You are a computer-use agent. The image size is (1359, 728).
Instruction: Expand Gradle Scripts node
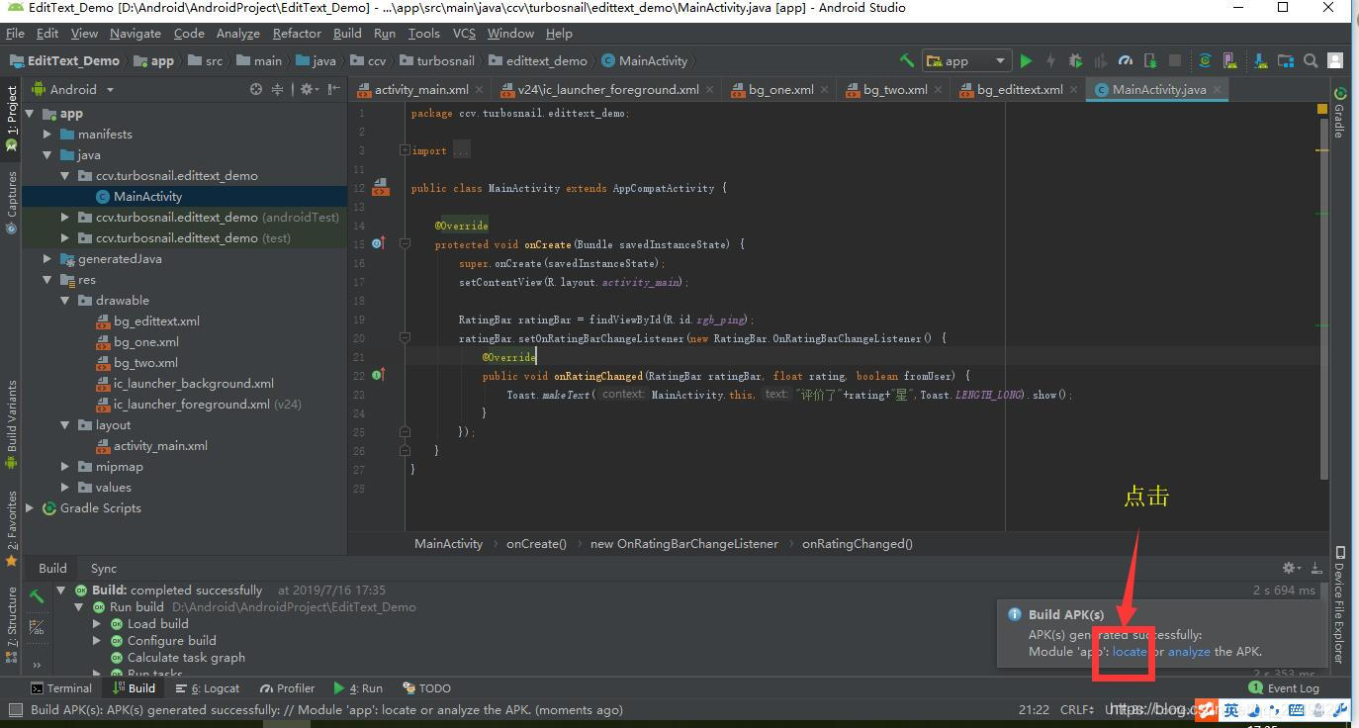coord(30,508)
